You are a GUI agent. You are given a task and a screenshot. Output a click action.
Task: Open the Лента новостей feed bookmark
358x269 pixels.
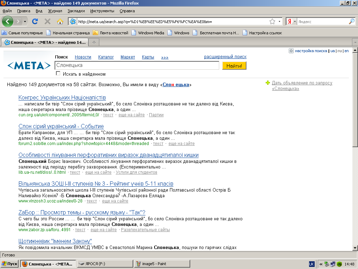(110, 33)
